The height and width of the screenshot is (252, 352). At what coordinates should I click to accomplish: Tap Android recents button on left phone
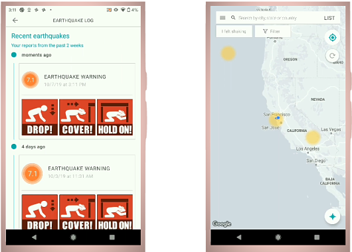point(112,237)
